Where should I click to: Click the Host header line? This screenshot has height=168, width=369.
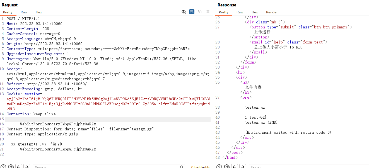(x=35, y=24)
